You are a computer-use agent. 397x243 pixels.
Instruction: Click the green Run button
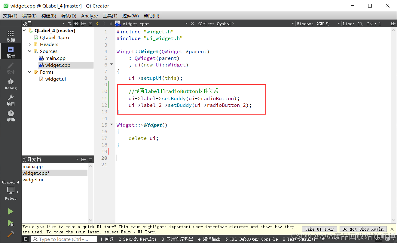[x=11, y=211]
